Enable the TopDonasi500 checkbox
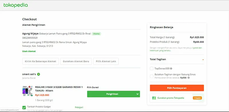 152,68
